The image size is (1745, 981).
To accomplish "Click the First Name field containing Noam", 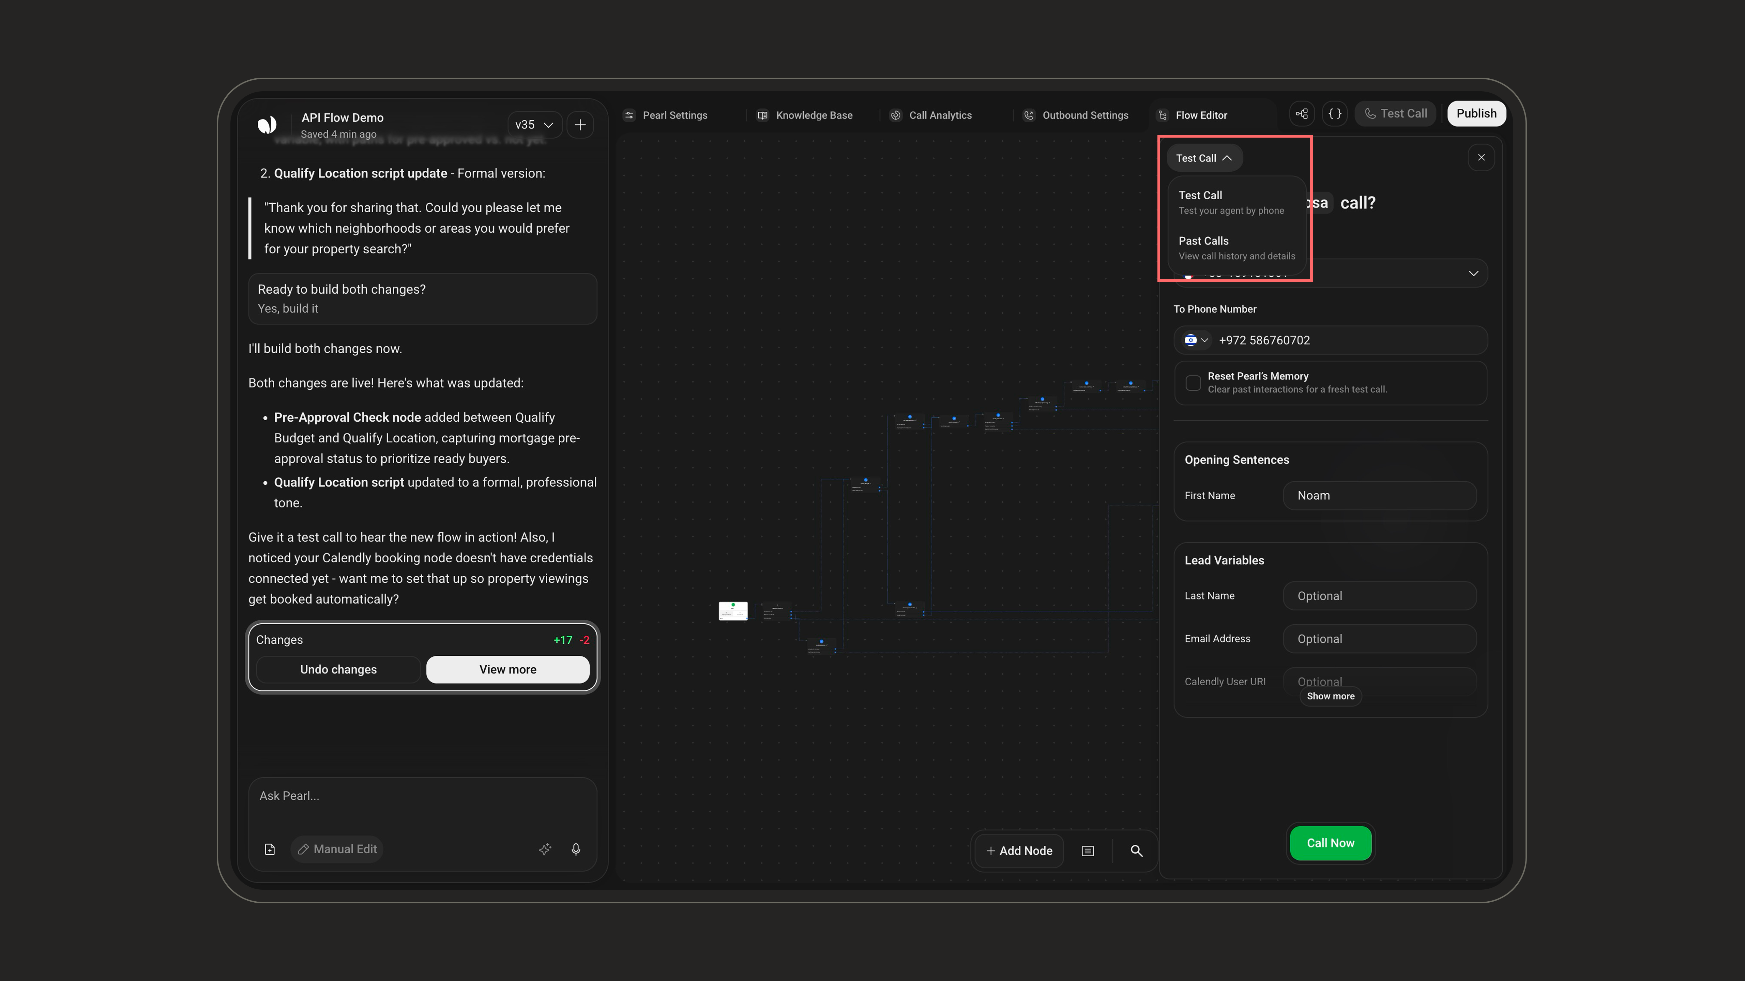I will tap(1379, 496).
